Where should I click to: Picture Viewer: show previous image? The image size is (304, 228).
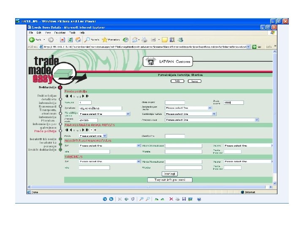coord(105,199)
